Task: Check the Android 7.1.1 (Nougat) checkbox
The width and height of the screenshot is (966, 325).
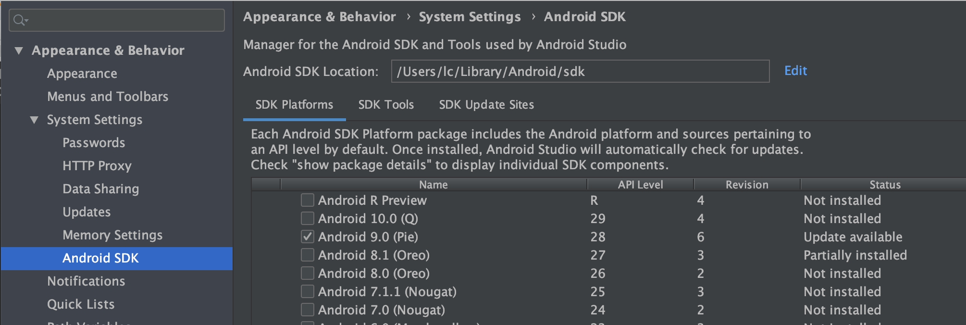Action: 308,291
